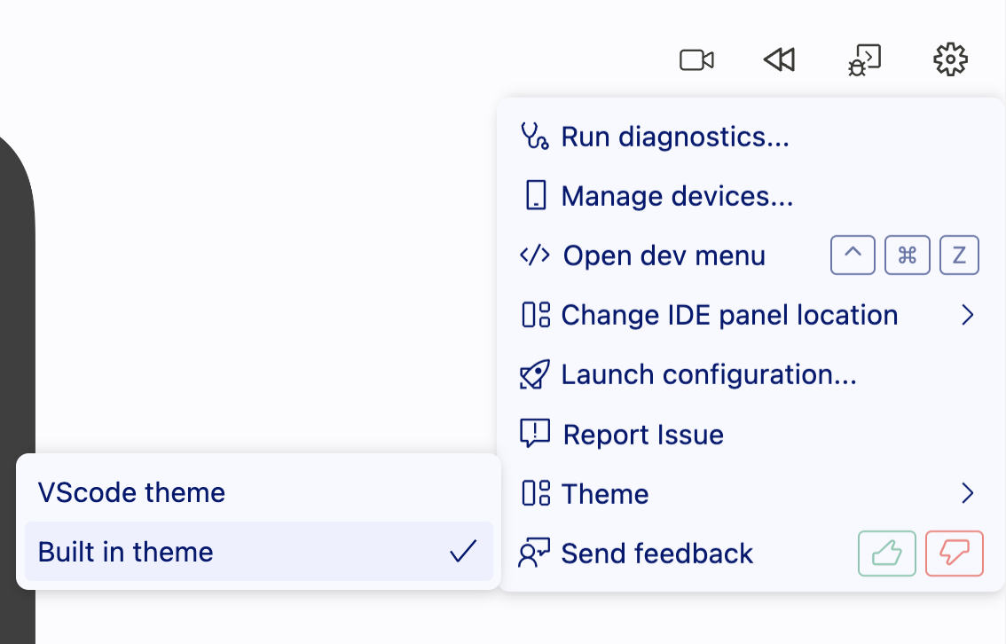Click Send feedback
Viewport: 1006px width, 644px height.
click(x=656, y=553)
